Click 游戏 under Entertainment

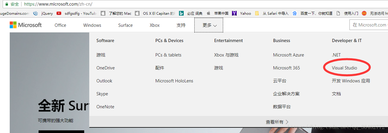(x=218, y=68)
